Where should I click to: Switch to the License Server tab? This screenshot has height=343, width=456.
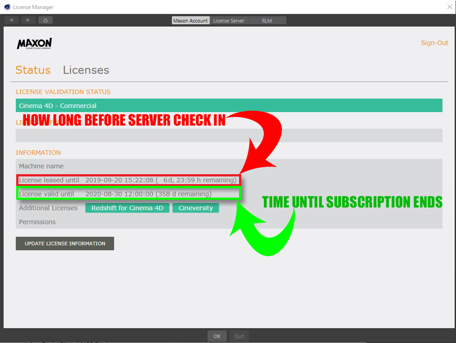pos(229,21)
